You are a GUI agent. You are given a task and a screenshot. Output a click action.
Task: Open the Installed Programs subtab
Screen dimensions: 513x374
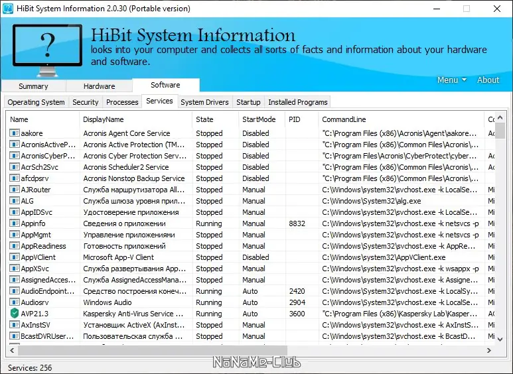tap(298, 102)
